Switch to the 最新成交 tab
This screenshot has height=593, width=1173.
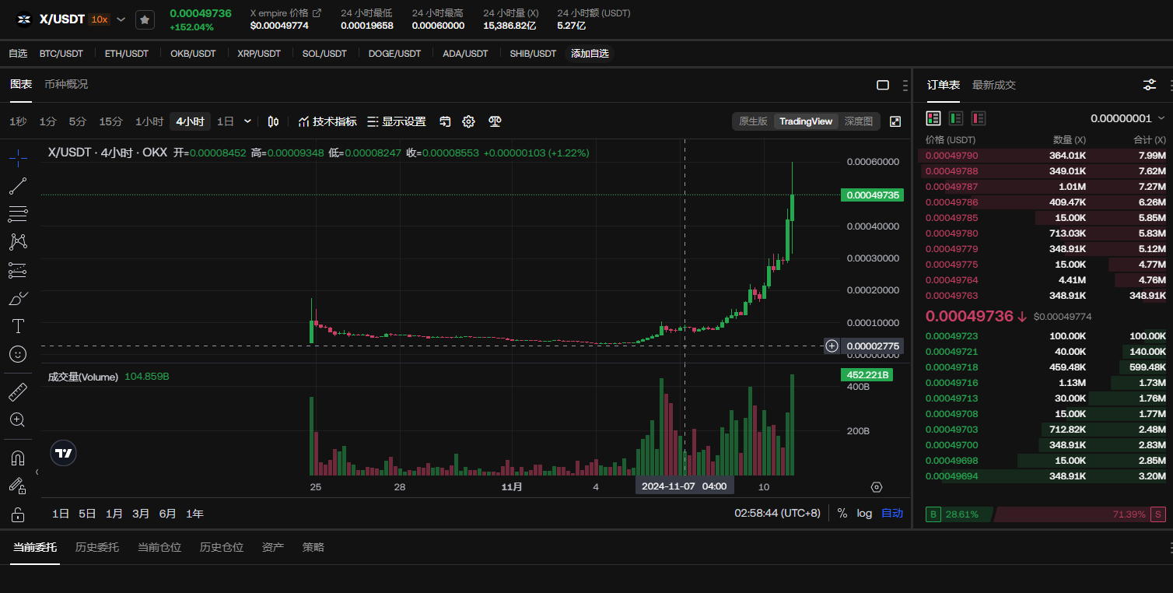tap(994, 85)
